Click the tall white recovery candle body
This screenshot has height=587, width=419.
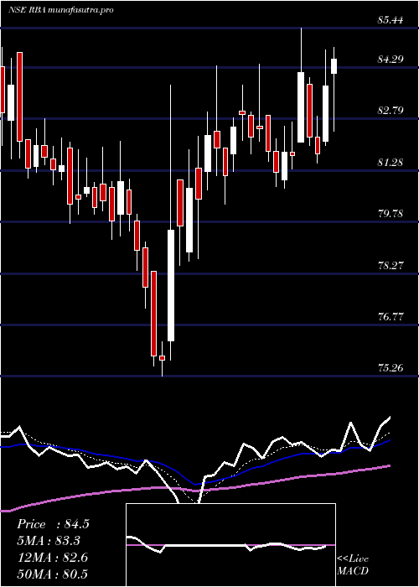coord(171,285)
